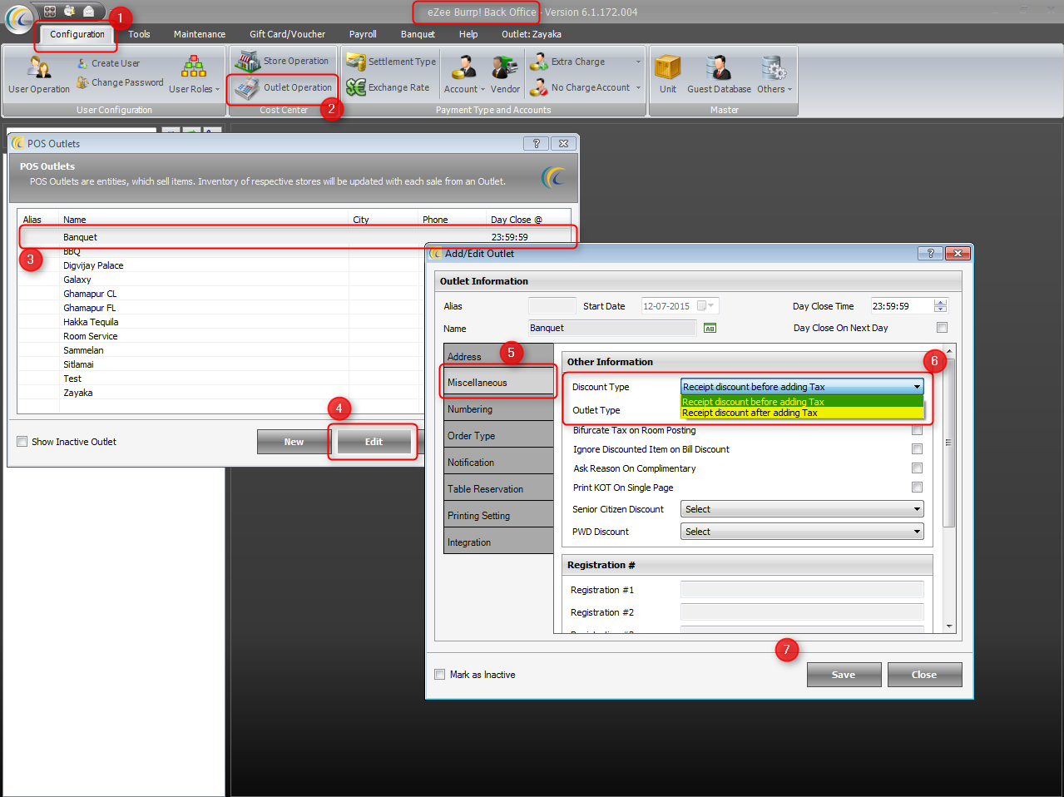Enable Print KOT On Single Page
The height and width of the screenshot is (797, 1064).
tap(917, 488)
